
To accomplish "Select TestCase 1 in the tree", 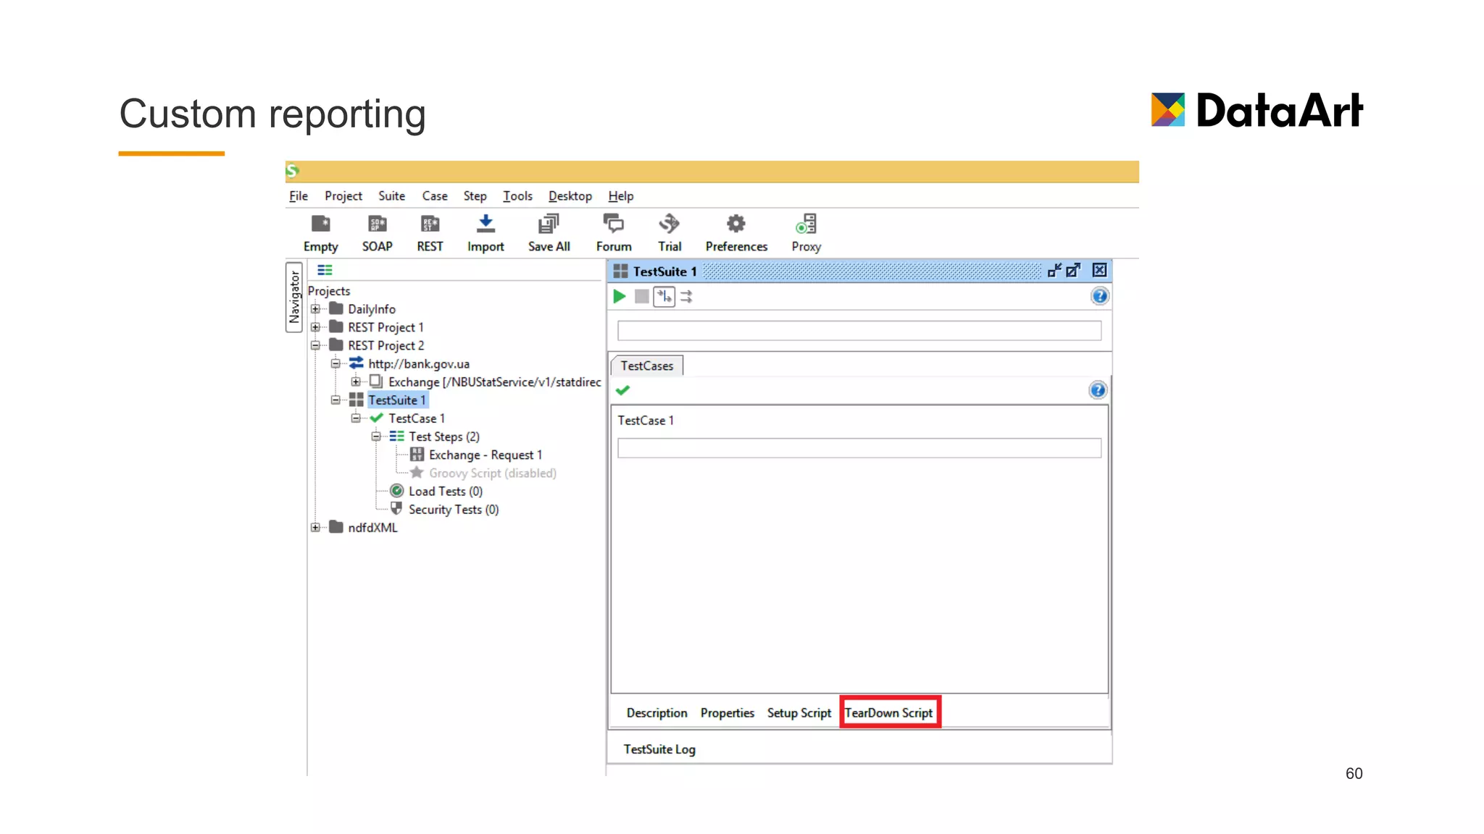I will [x=417, y=418].
